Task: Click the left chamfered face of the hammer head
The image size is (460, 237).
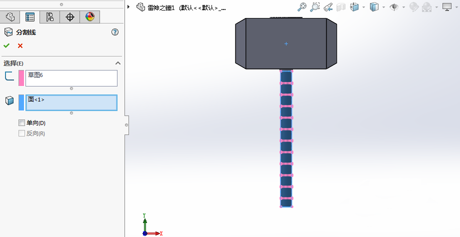Action: [240, 43]
